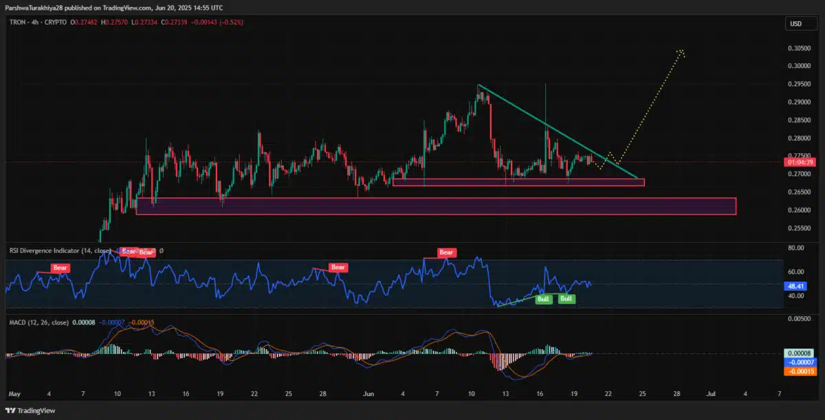Click the 0.29000 price axis label
The height and width of the screenshot is (420, 825).
798,102
